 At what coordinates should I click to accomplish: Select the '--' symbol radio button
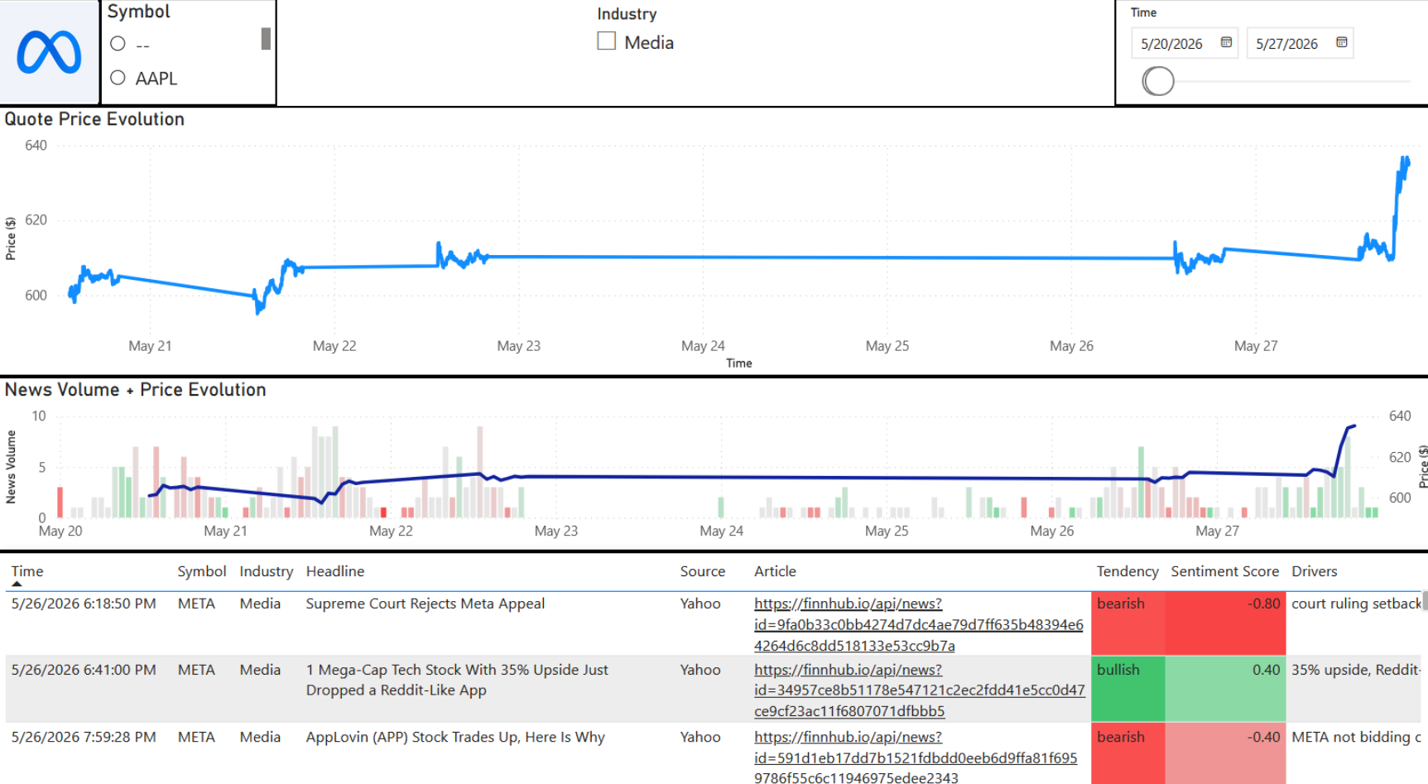point(118,43)
